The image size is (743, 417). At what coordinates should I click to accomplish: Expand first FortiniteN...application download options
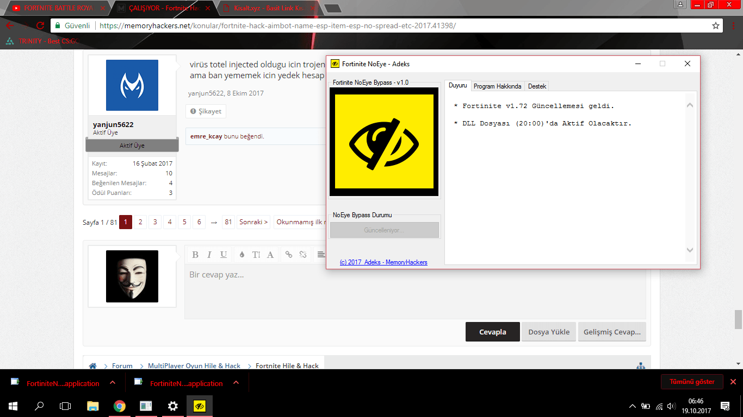[113, 383]
